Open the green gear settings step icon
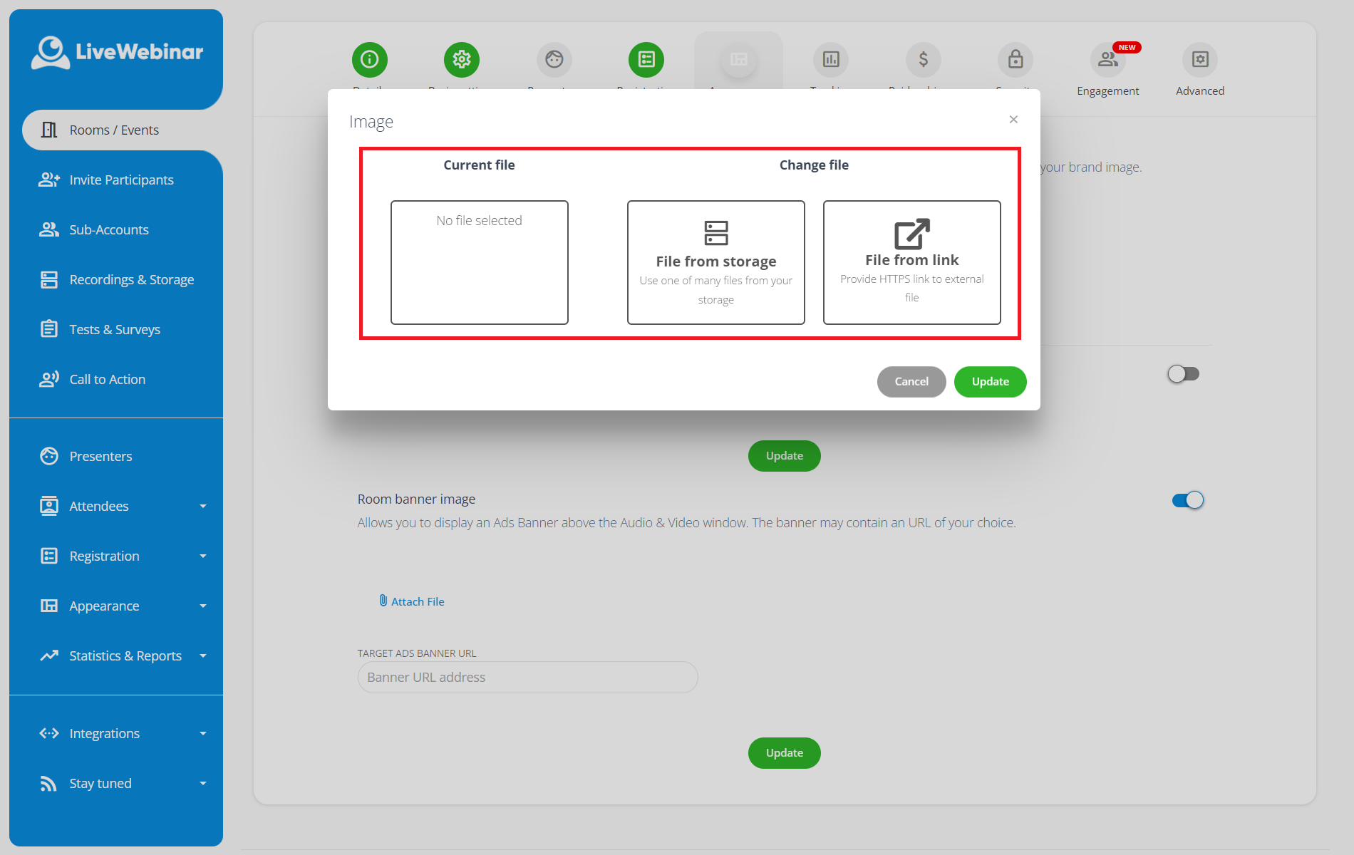 (x=461, y=59)
